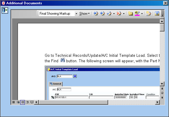169x117 pixels.
Task: Click the 'Go to Technical Records/Update' text line
Action: click(x=102, y=56)
